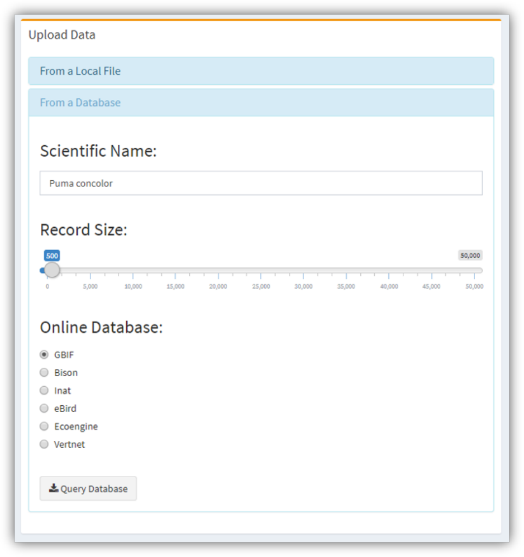Choose the Bison database option
Viewport: 524px width, 557px height.
(x=44, y=373)
